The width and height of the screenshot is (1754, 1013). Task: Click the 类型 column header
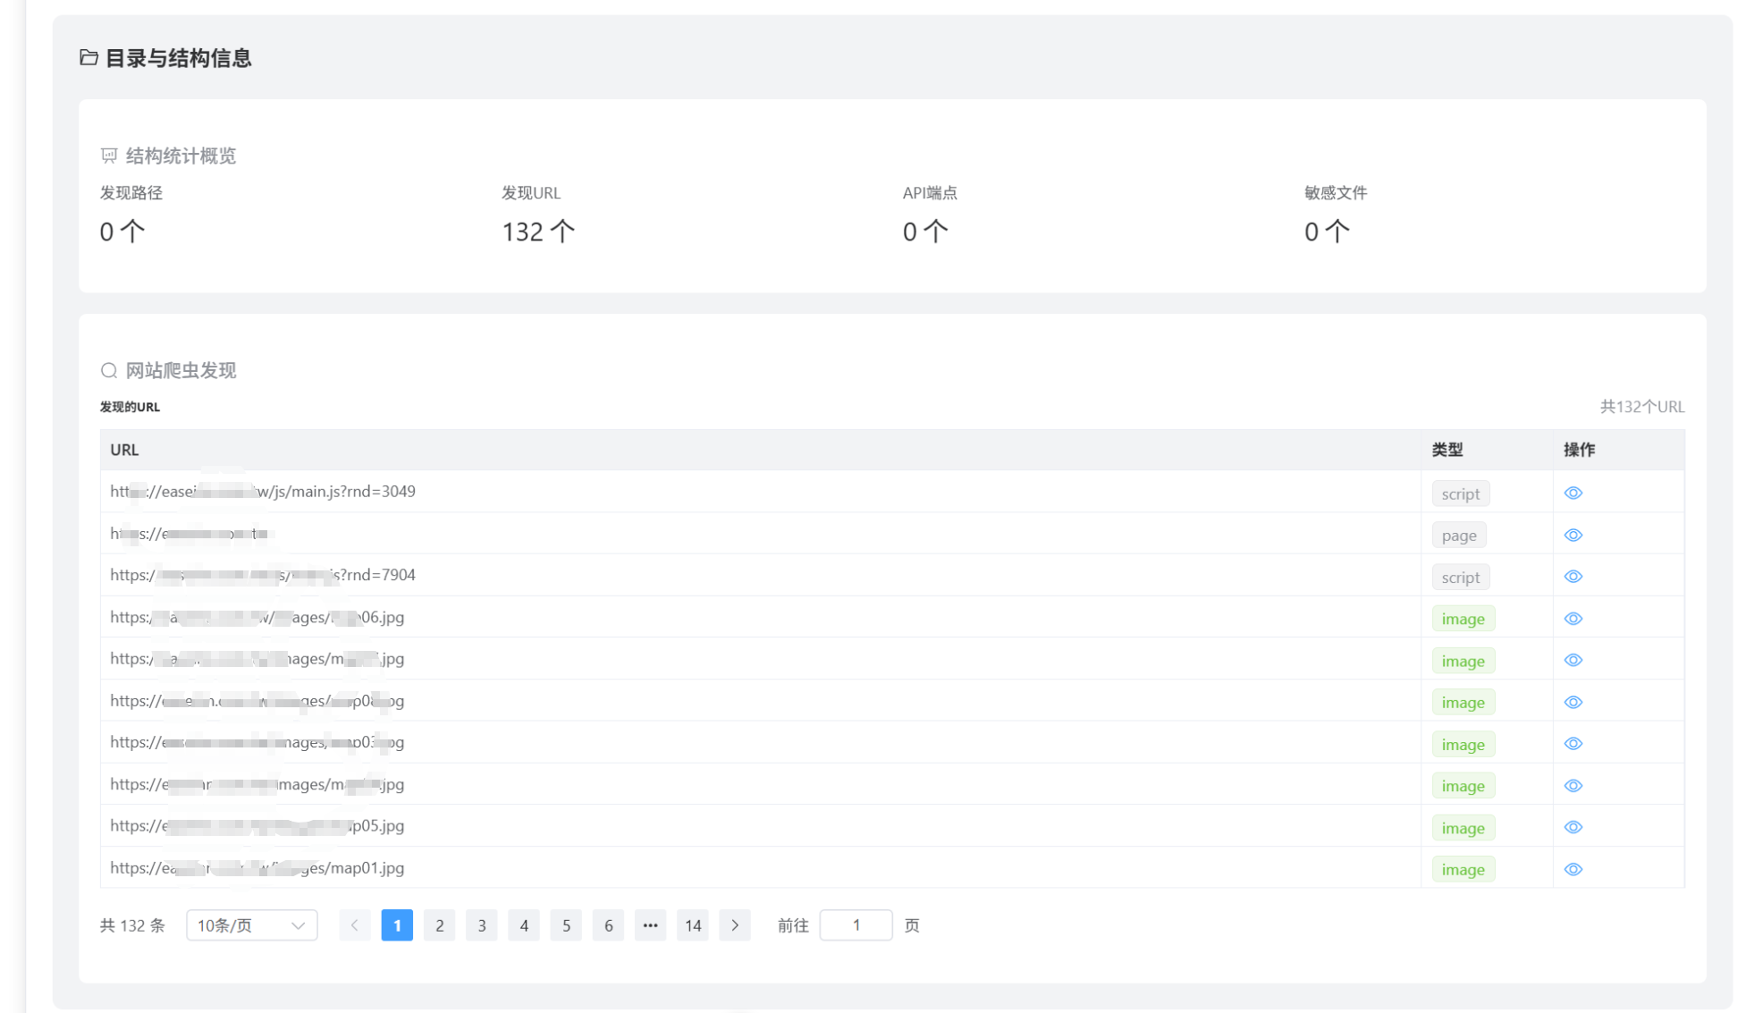1446,450
